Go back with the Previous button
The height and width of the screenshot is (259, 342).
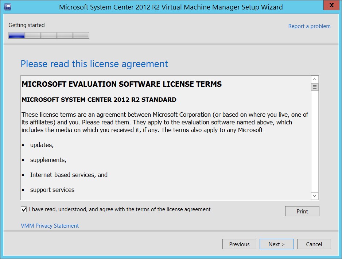click(239, 244)
